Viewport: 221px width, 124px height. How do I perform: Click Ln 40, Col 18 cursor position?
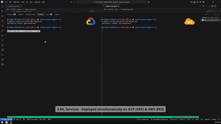pyautogui.click(x=174, y=119)
